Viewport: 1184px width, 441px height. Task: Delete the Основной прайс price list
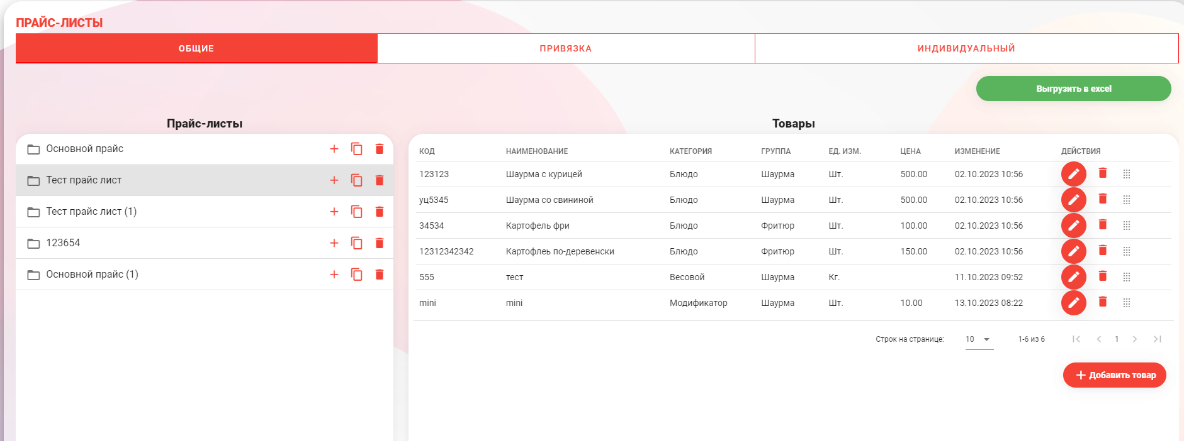[380, 149]
